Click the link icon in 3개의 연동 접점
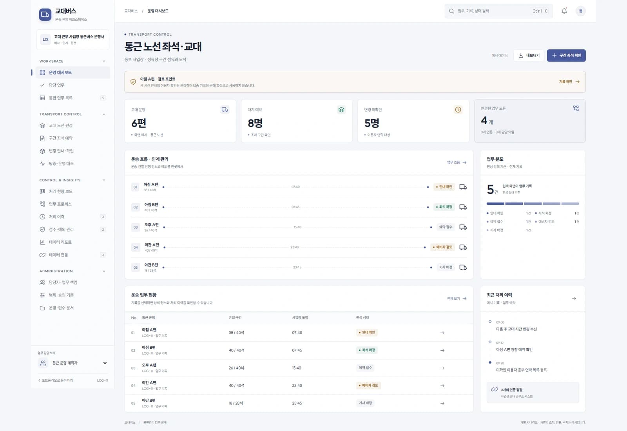Screen dimensions: 627x431 click(494, 389)
